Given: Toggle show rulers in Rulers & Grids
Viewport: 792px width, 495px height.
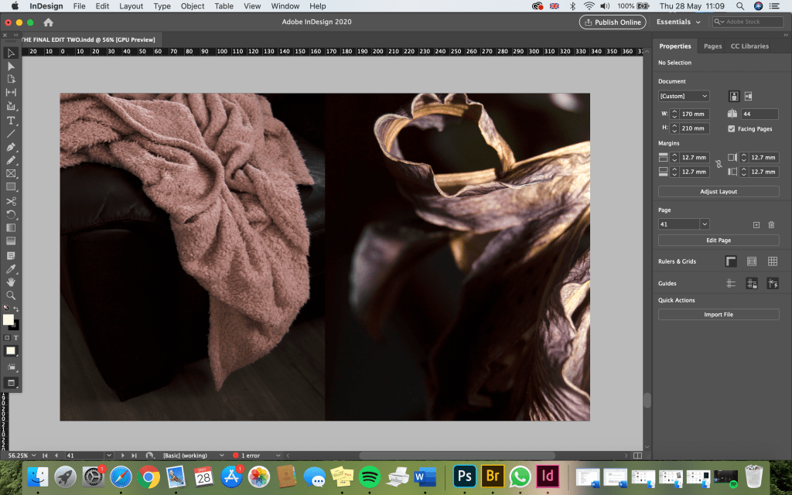Looking at the screenshot, I should coord(731,261).
